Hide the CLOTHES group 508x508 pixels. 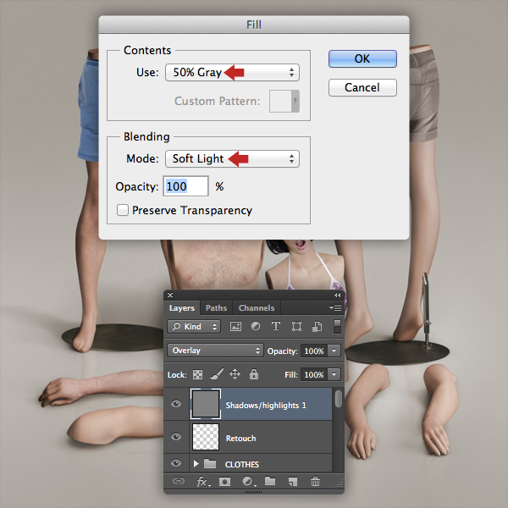pyautogui.click(x=176, y=463)
